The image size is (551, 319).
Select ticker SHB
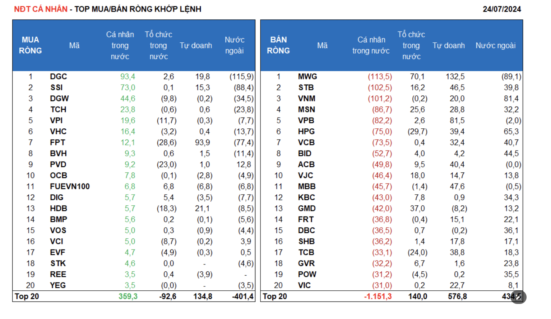coord(306,242)
